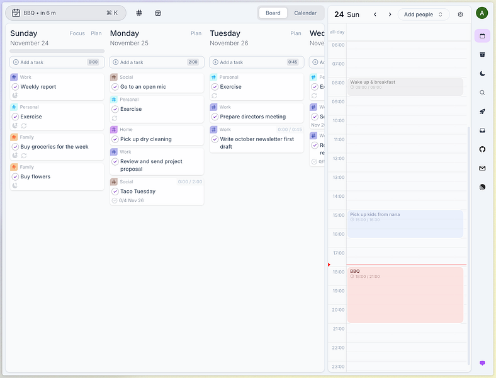Mark Prepare directors meeting complete
This screenshot has width=496, height=378.
click(215, 117)
